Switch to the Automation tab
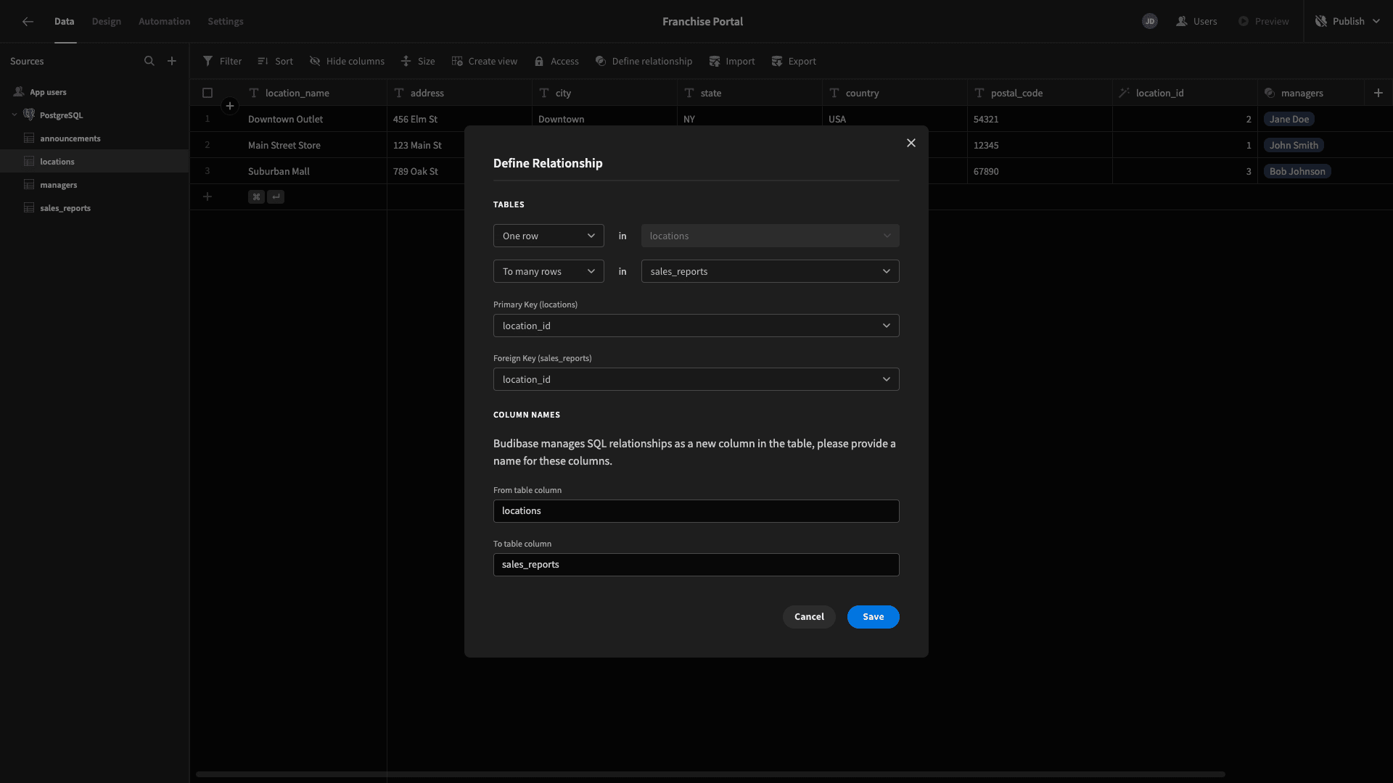Screen dimensions: 1393x783 [165, 22]
